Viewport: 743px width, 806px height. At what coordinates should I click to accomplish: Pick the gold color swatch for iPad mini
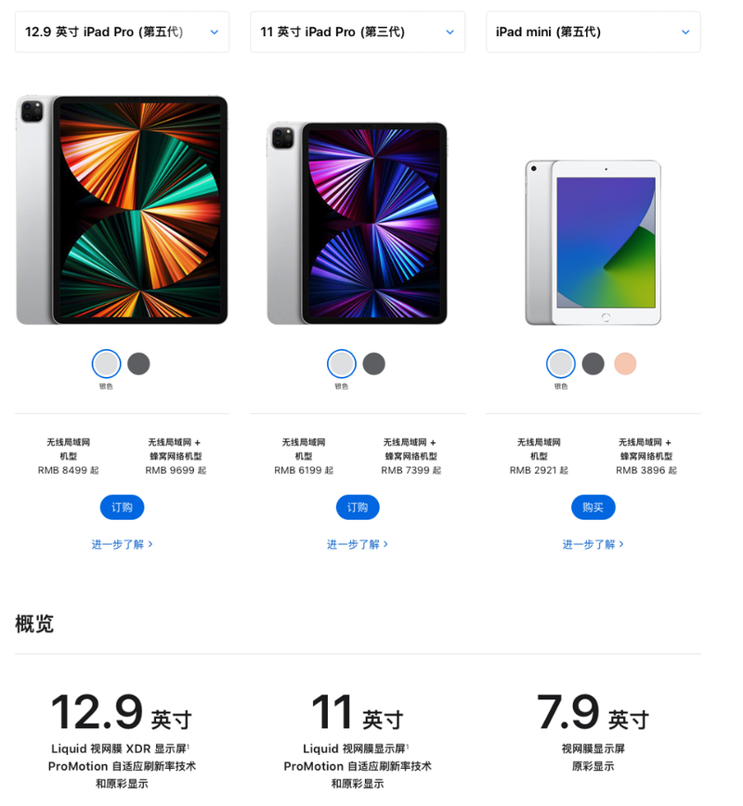tap(625, 364)
